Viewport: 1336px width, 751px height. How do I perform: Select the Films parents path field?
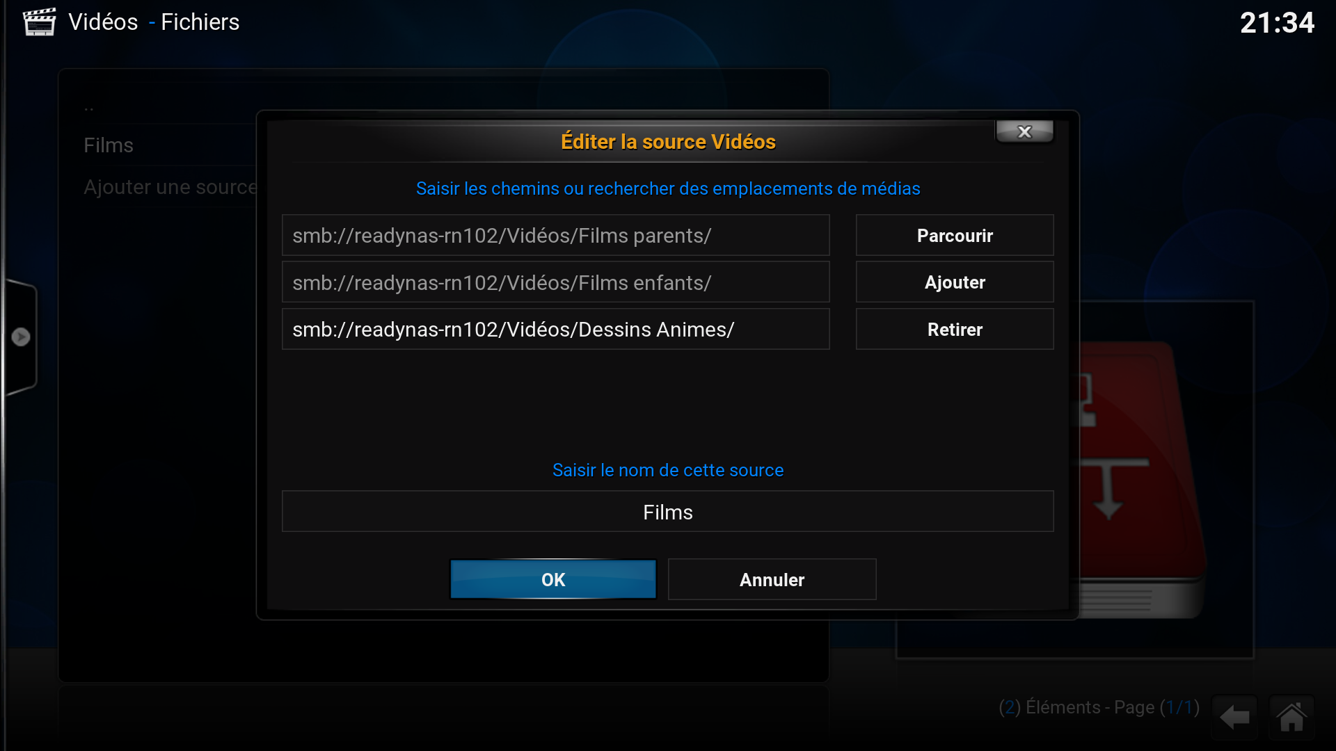point(555,236)
